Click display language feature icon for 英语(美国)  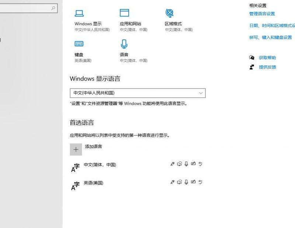173,182
